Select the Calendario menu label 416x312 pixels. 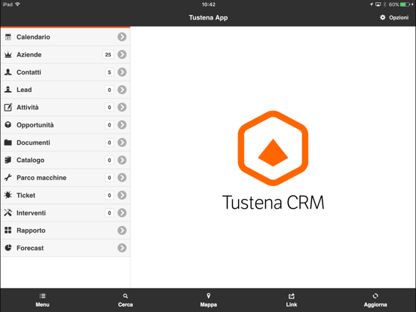33,37
